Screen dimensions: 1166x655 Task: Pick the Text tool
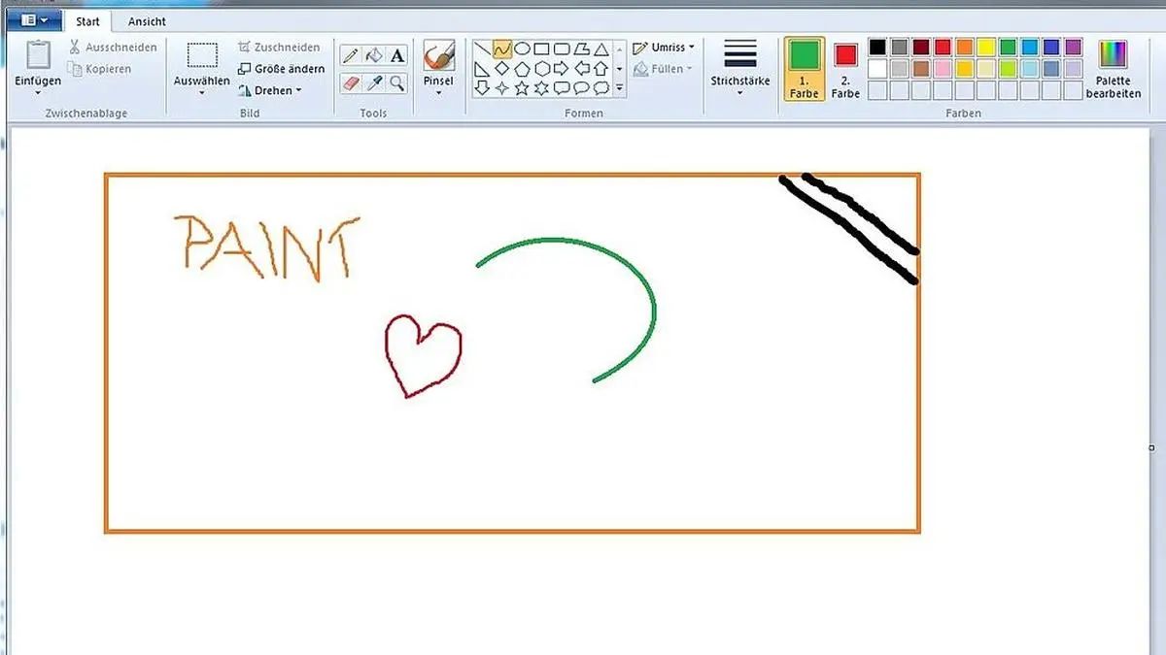point(397,55)
